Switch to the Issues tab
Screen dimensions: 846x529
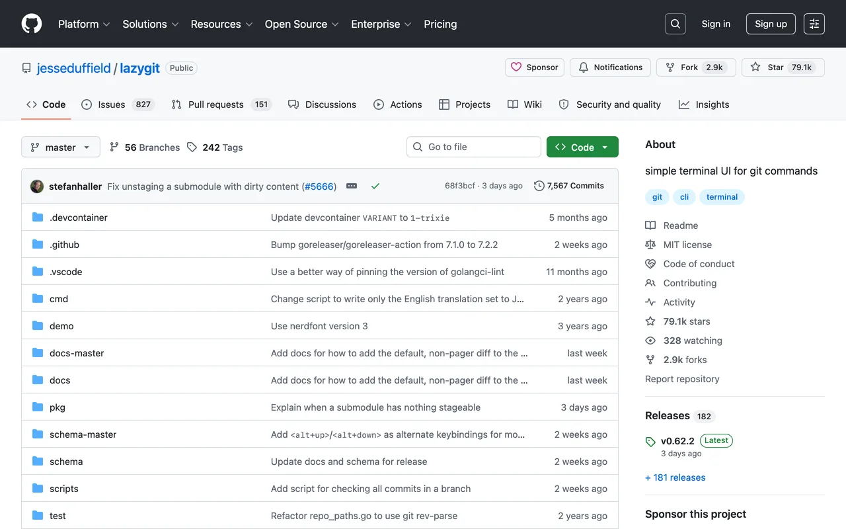click(118, 104)
